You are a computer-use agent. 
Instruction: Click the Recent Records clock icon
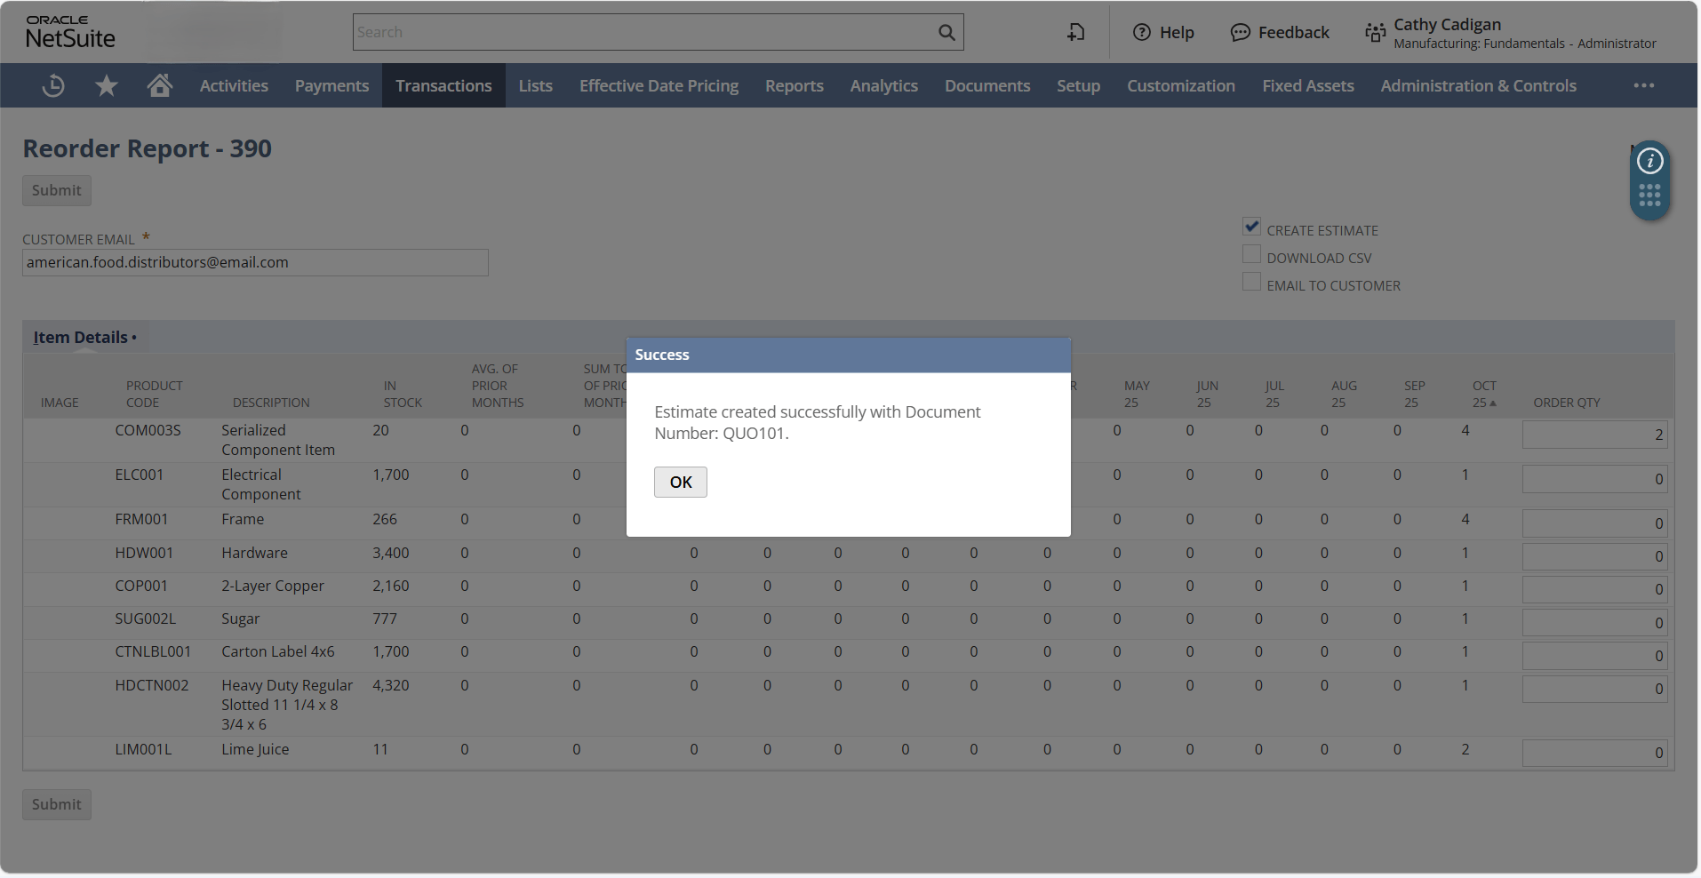pyautogui.click(x=53, y=86)
